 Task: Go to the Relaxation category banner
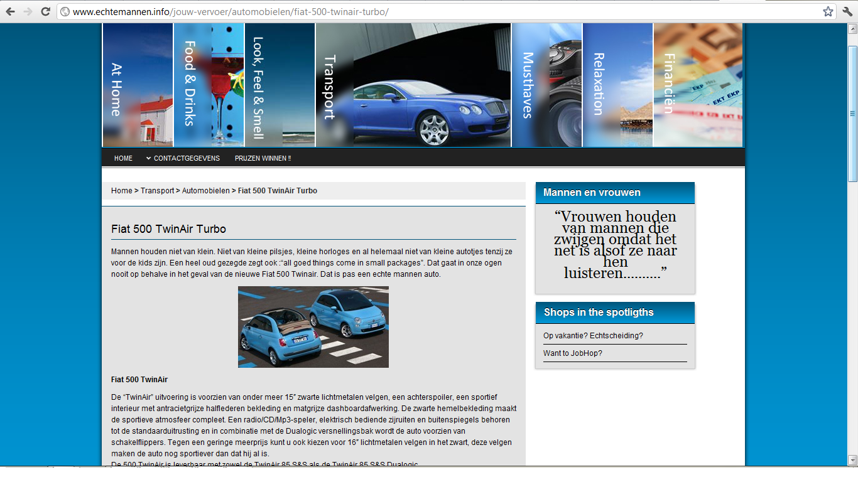click(x=617, y=85)
